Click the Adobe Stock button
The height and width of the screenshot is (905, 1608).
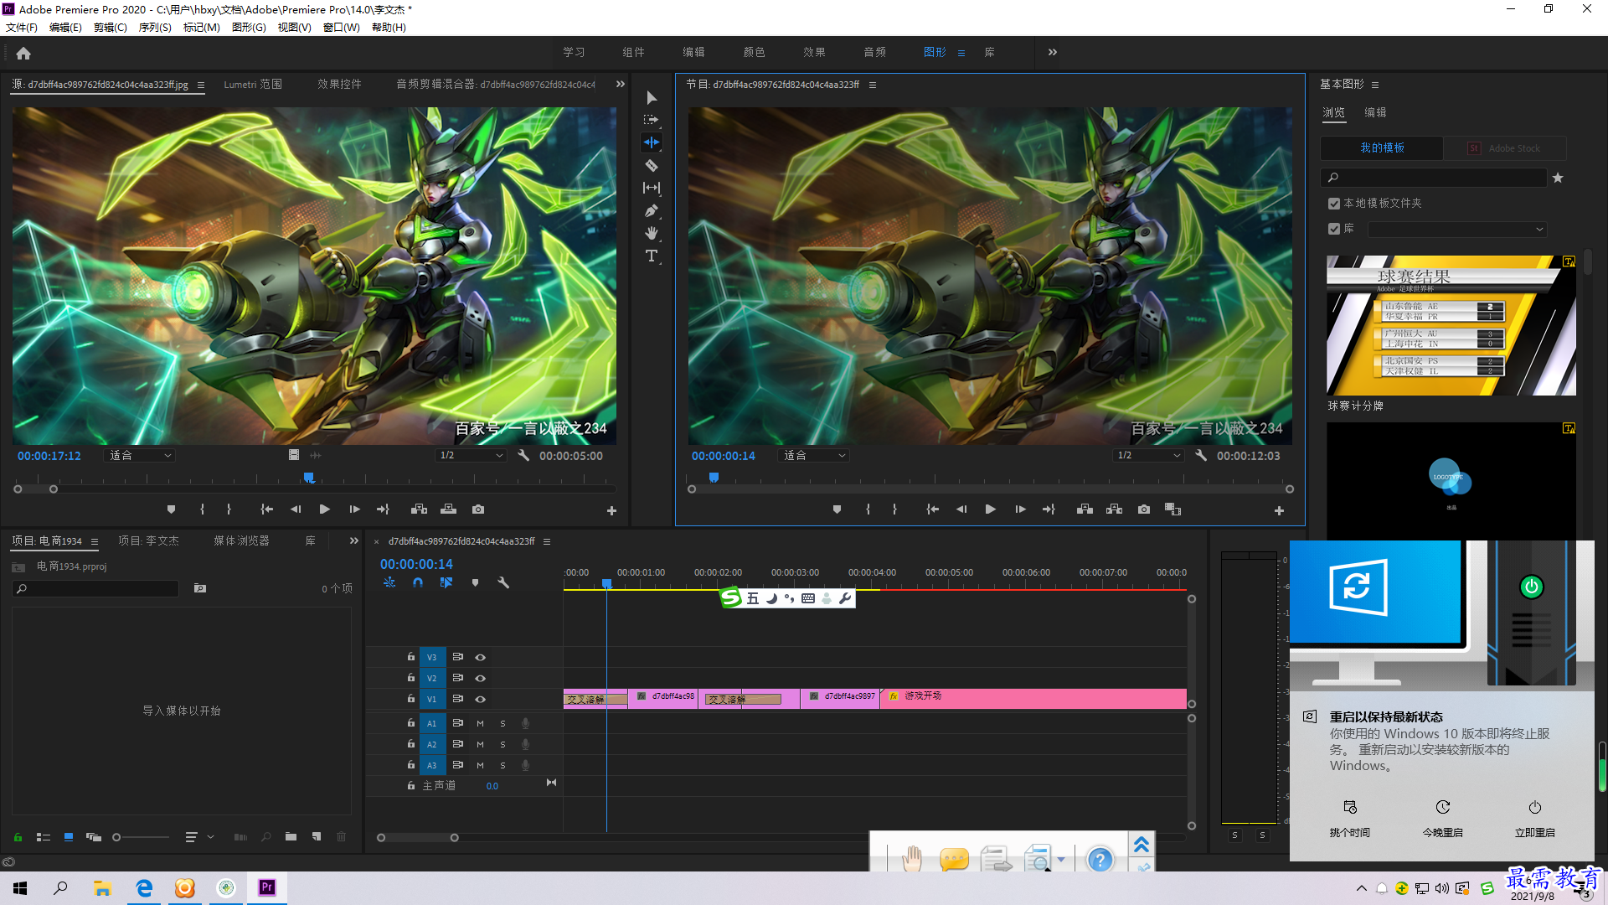pos(1505,148)
